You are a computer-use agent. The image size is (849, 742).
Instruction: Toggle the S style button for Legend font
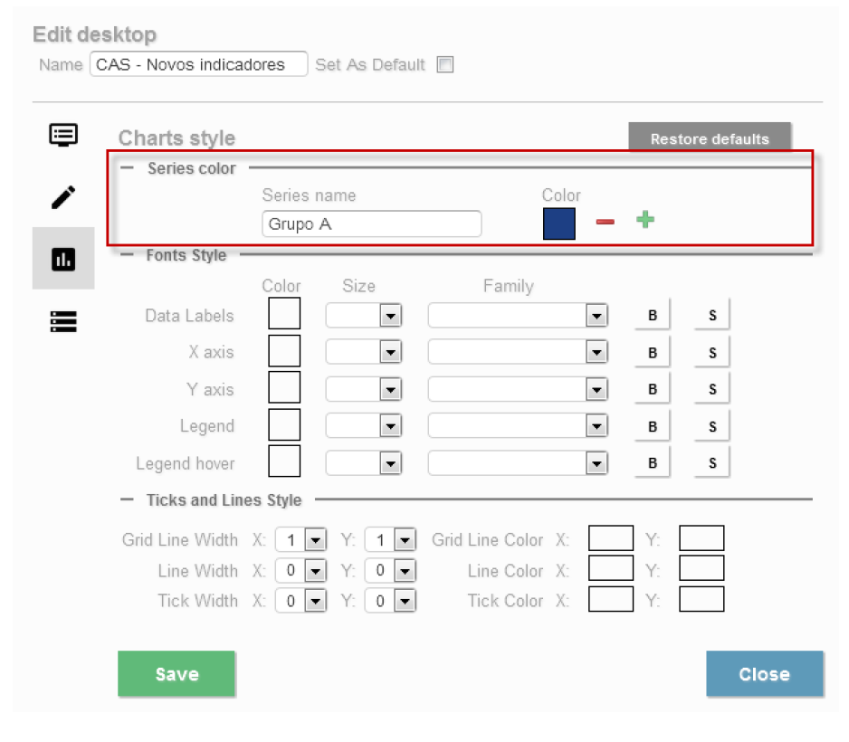pyautogui.click(x=712, y=426)
